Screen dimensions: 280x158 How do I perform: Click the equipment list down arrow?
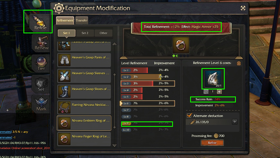click(x=114, y=145)
